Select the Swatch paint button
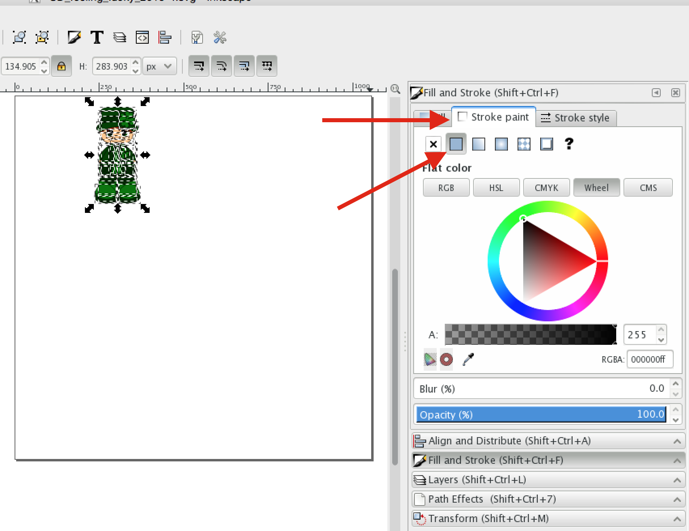 [547, 144]
